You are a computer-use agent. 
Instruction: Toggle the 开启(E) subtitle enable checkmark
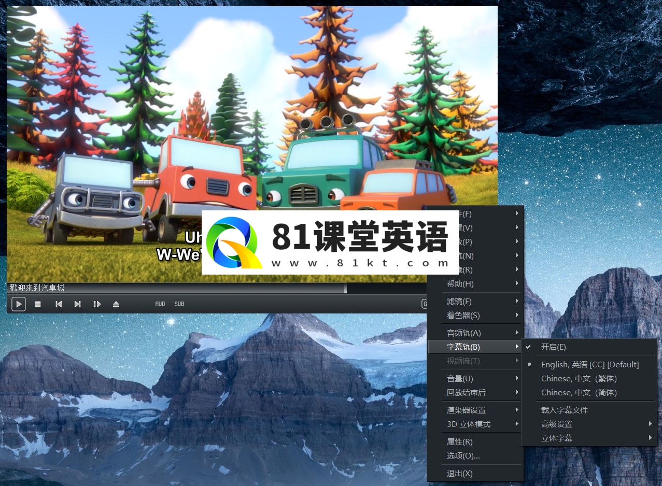pos(589,347)
